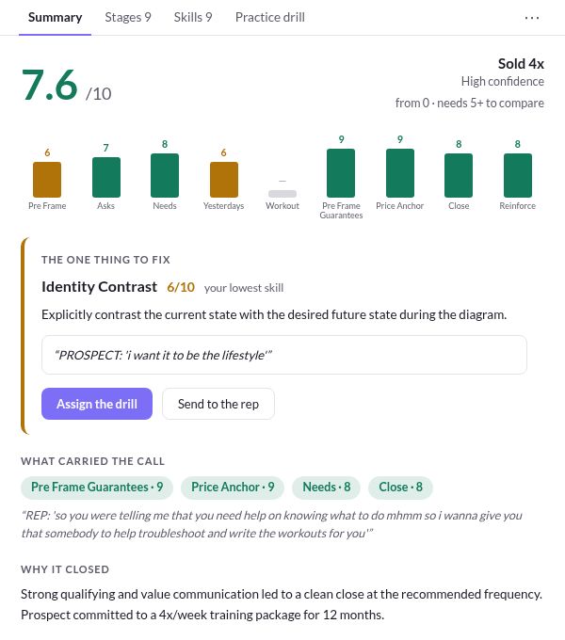Click the prospect lifestyle quote box
Screen dimensions: 565x640
click(284, 355)
